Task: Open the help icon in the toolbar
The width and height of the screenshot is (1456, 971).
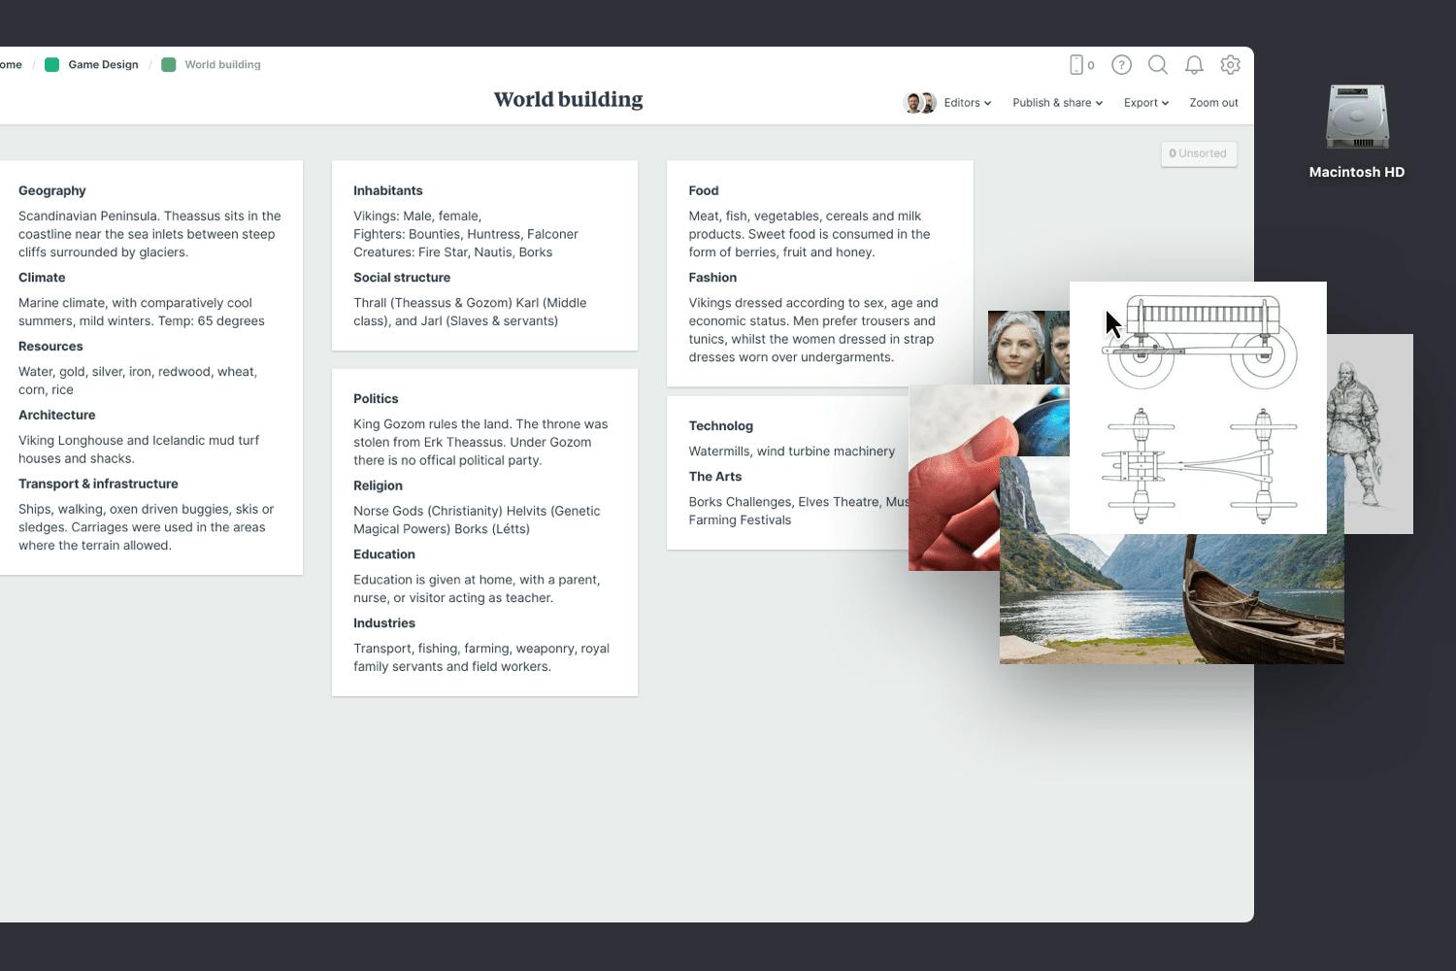Action: coord(1121,64)
